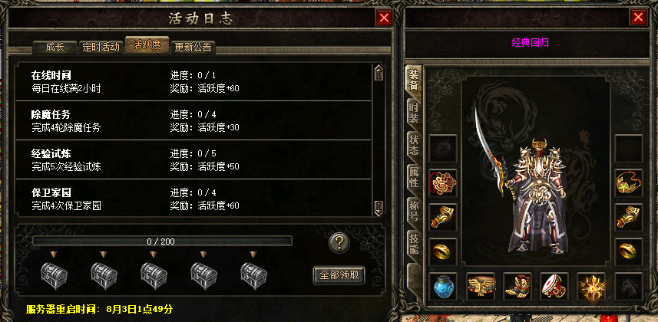Switch to the 成长 tab
Viewport: 658px width, 322px height.
click(55, 48)
